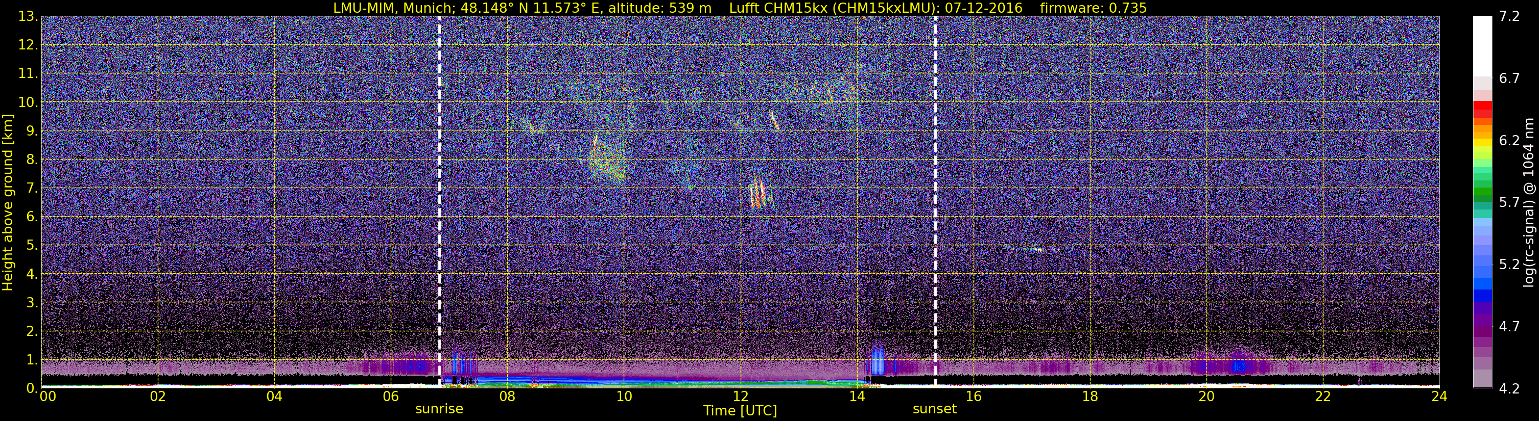Click time axis tick '18'
Screen dimensions: 1539x421
pos(1090,397)
